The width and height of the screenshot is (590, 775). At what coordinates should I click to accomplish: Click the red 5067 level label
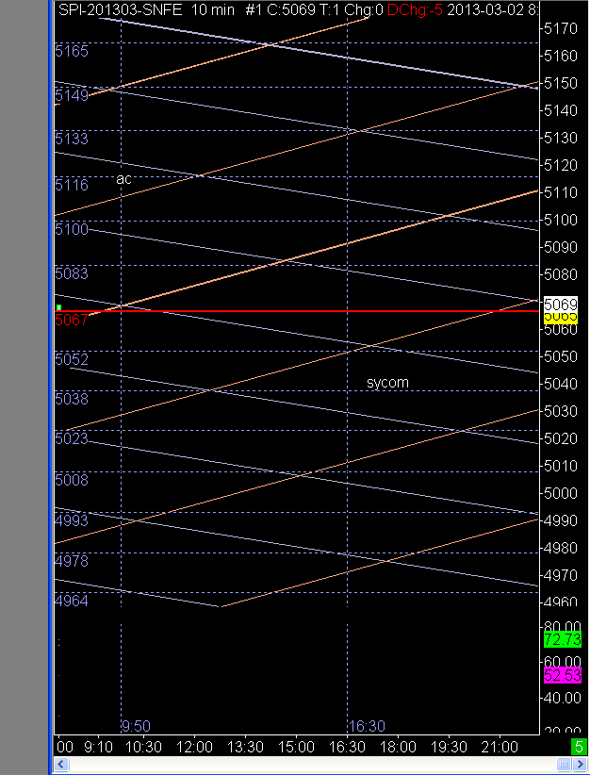point(71,321)
